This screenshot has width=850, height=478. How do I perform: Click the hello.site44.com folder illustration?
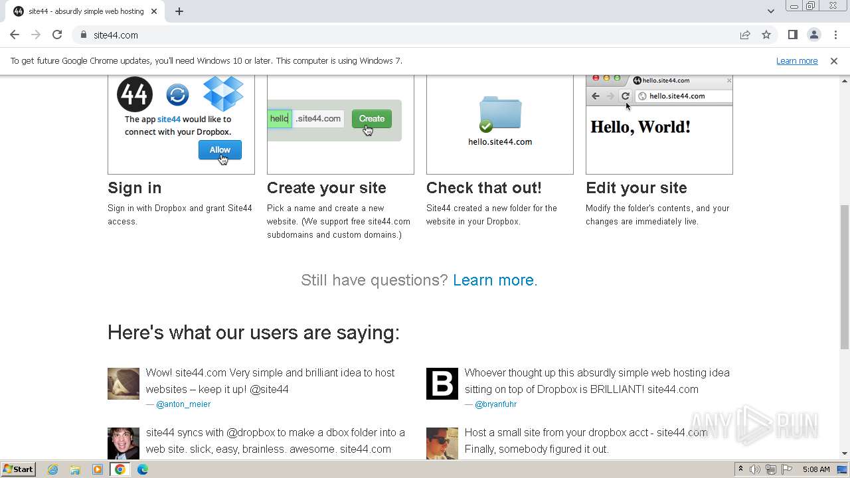point(500,124)
